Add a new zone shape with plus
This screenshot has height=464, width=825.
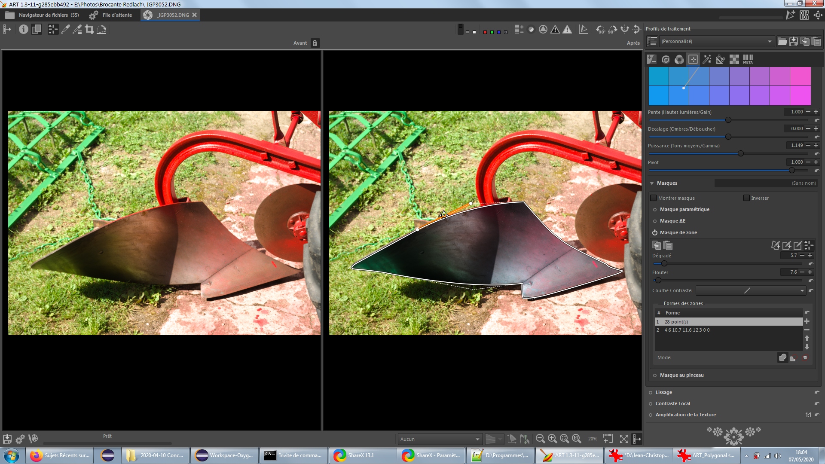tap(807, 321)
